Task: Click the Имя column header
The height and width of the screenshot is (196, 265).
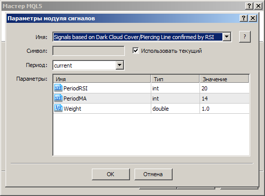Action: [x=102, y=79]
